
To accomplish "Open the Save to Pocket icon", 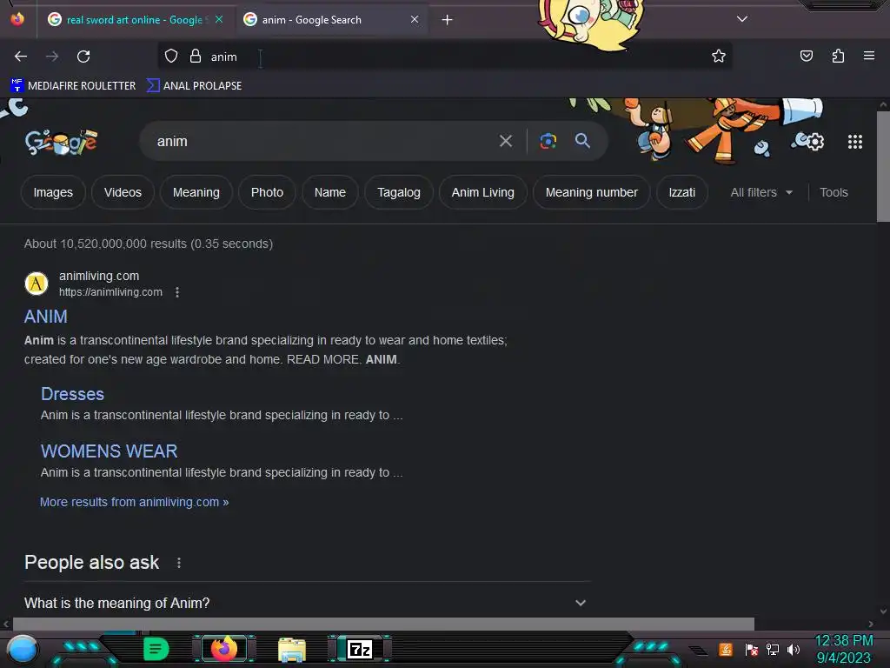I will click(806, 56).
